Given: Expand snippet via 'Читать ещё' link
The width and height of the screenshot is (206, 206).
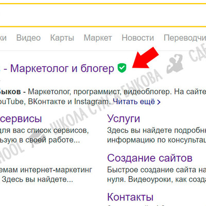Looking at the screenshot, I should [136, 101].
